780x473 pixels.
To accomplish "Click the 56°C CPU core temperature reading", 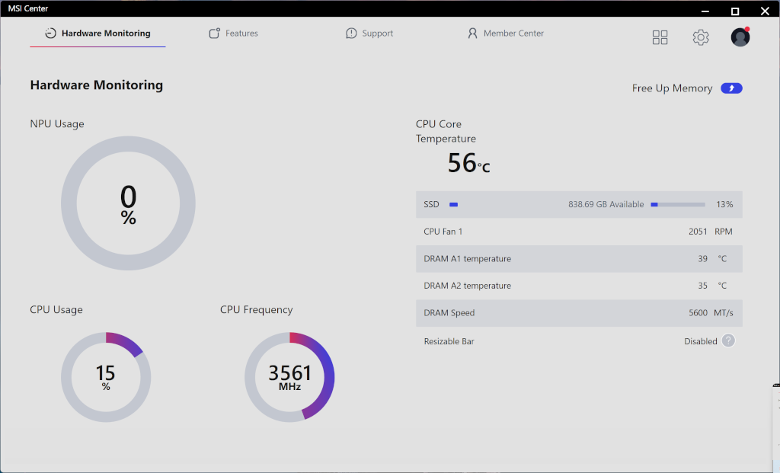I will (x=468, y=163).
